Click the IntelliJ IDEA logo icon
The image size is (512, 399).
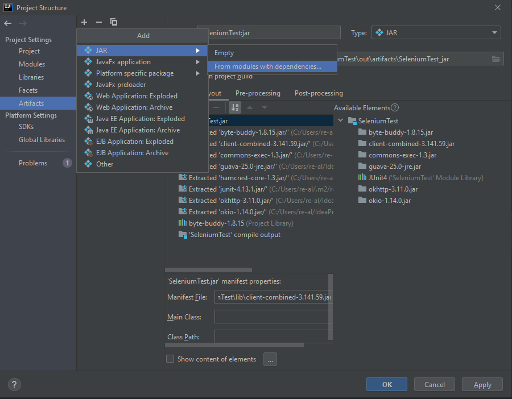[x=8, y=7]
